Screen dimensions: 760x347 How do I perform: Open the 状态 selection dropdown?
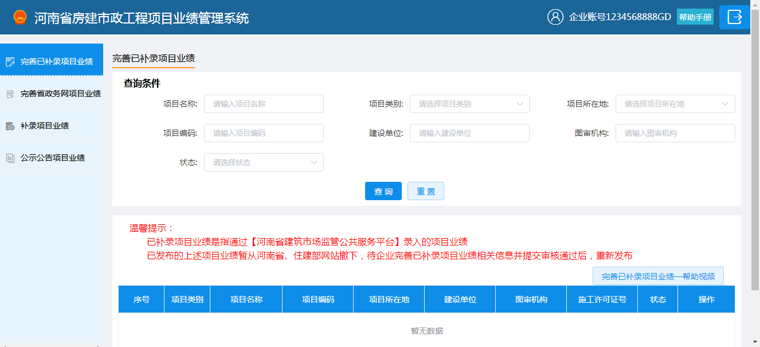pos(263,162)
